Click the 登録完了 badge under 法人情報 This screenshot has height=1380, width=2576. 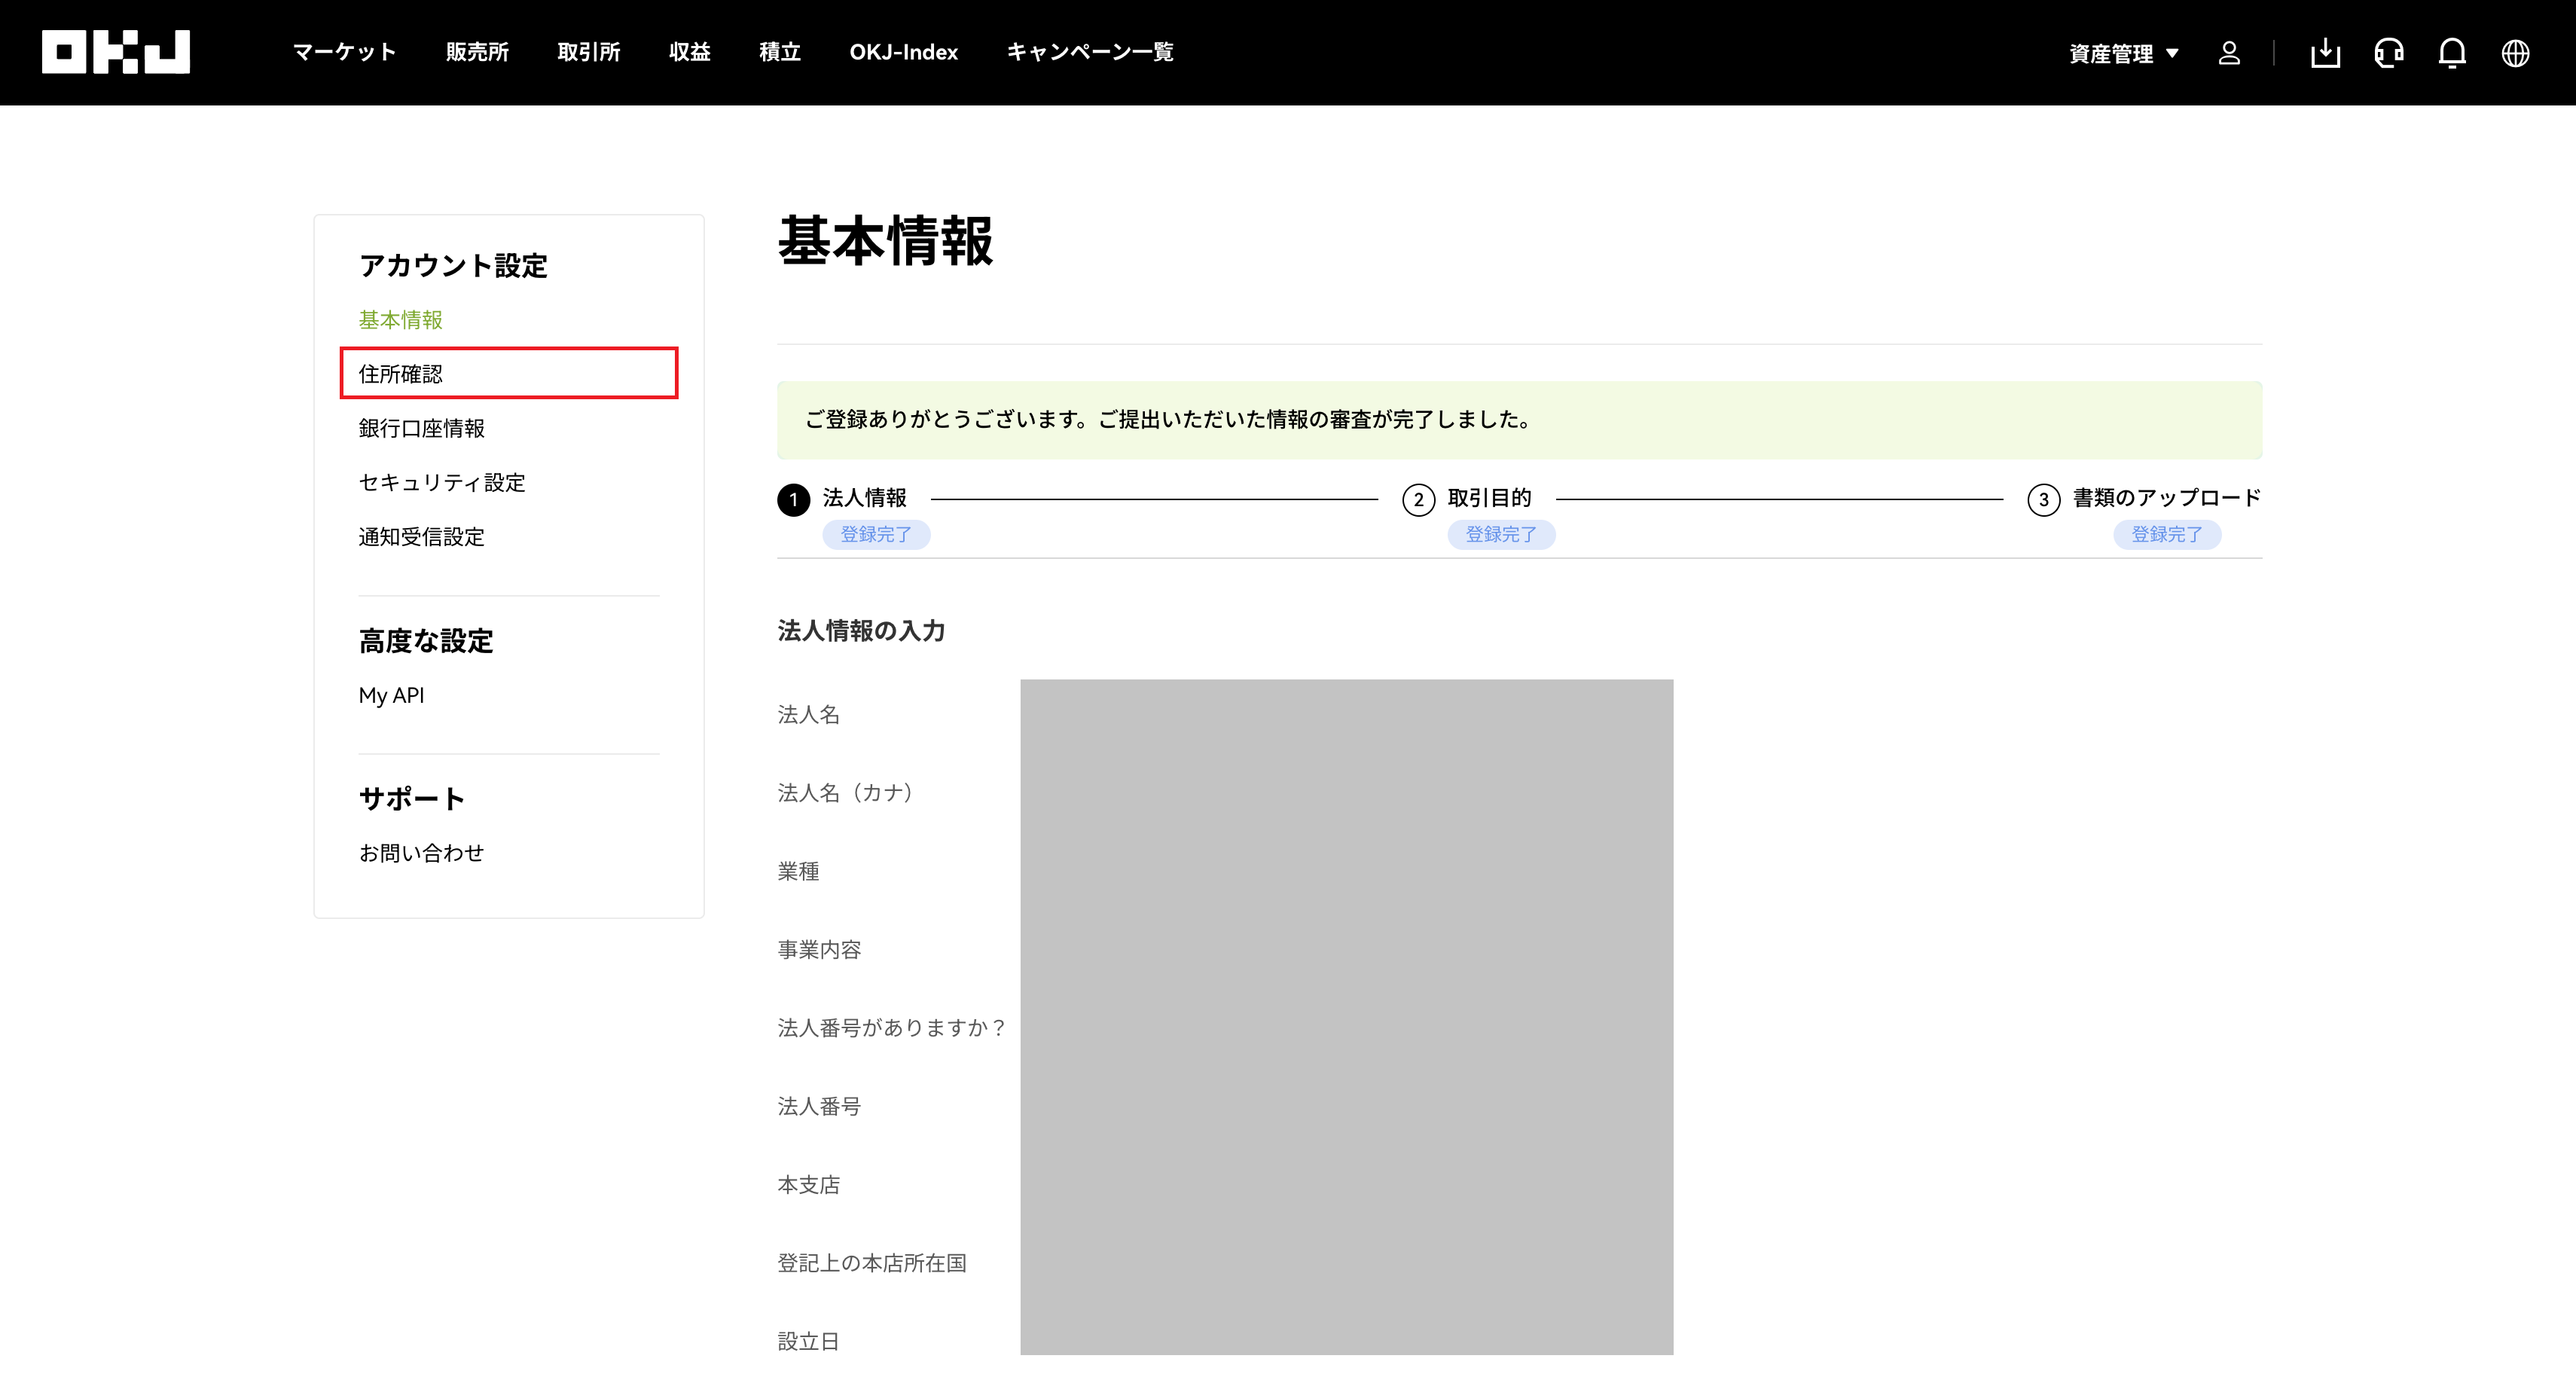click(x=876, y=535)
